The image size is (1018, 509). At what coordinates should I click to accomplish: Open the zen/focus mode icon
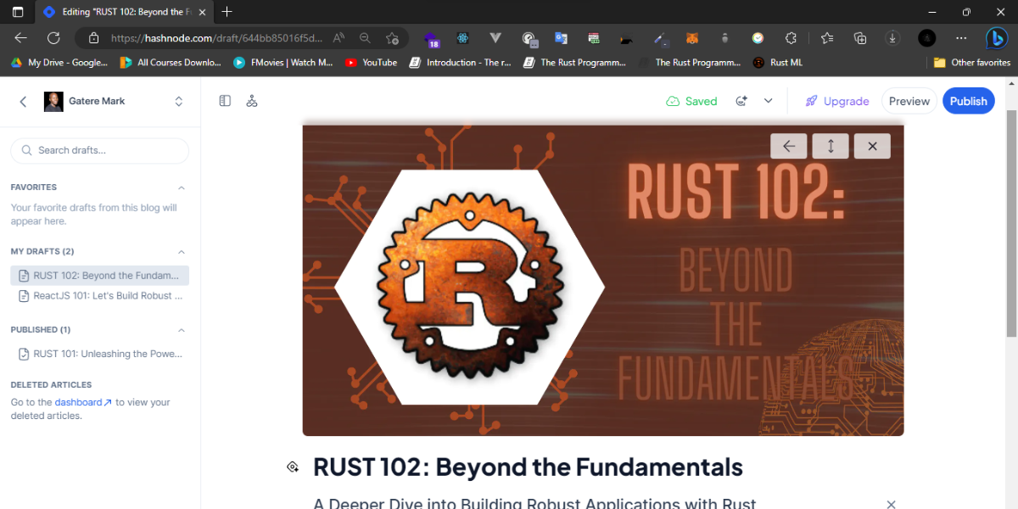coord(251,101)
